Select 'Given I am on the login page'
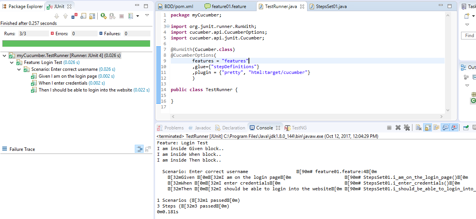 73,76
